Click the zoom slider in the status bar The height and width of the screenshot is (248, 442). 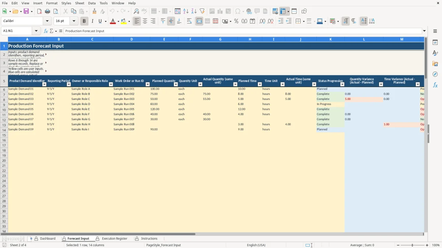coord(412,245)
